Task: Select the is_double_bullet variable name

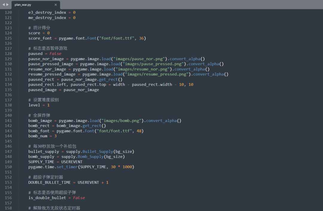Action: (47, 198)
